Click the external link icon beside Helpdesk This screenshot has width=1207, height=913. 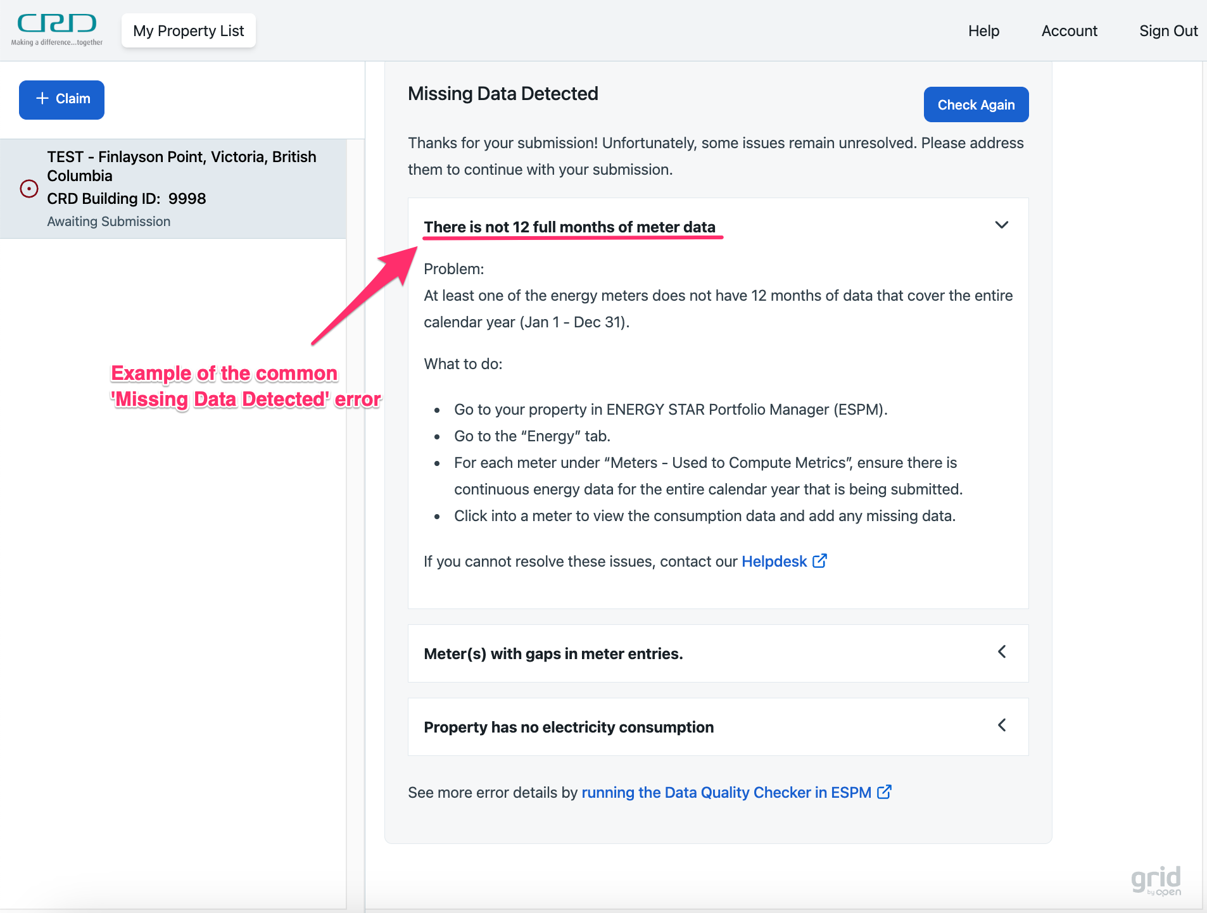[819, 561]
